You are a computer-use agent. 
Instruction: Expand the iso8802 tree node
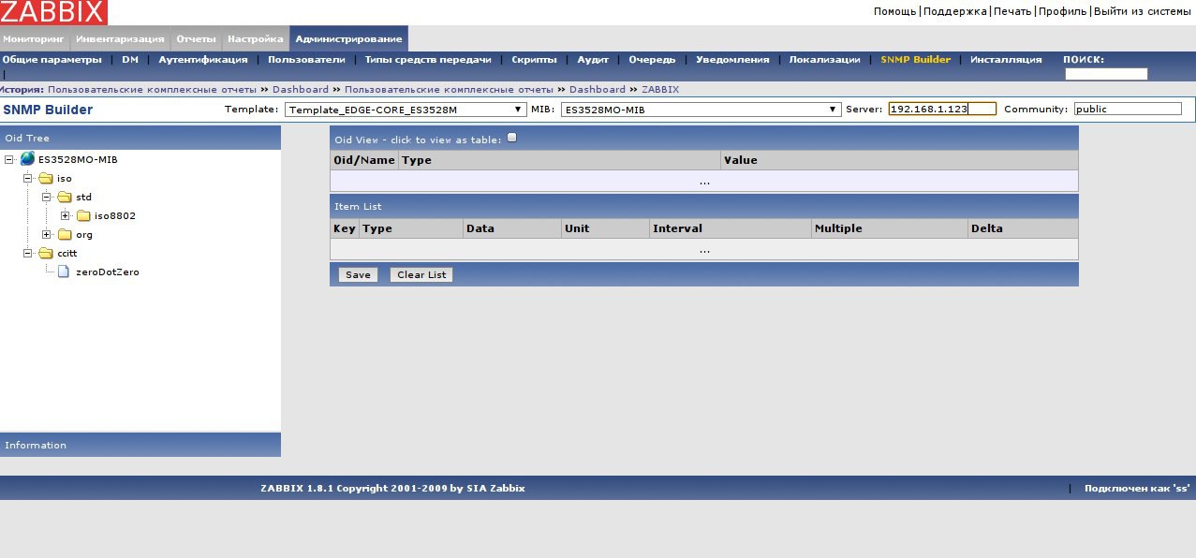66,215
